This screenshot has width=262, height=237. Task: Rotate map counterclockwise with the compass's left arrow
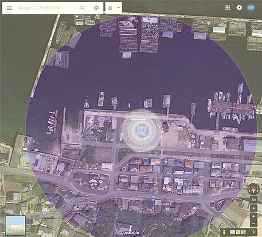click(249, 190)
